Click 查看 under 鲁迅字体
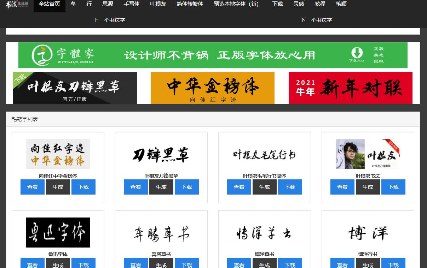This screenshot has width=427, height=268. 33,263
